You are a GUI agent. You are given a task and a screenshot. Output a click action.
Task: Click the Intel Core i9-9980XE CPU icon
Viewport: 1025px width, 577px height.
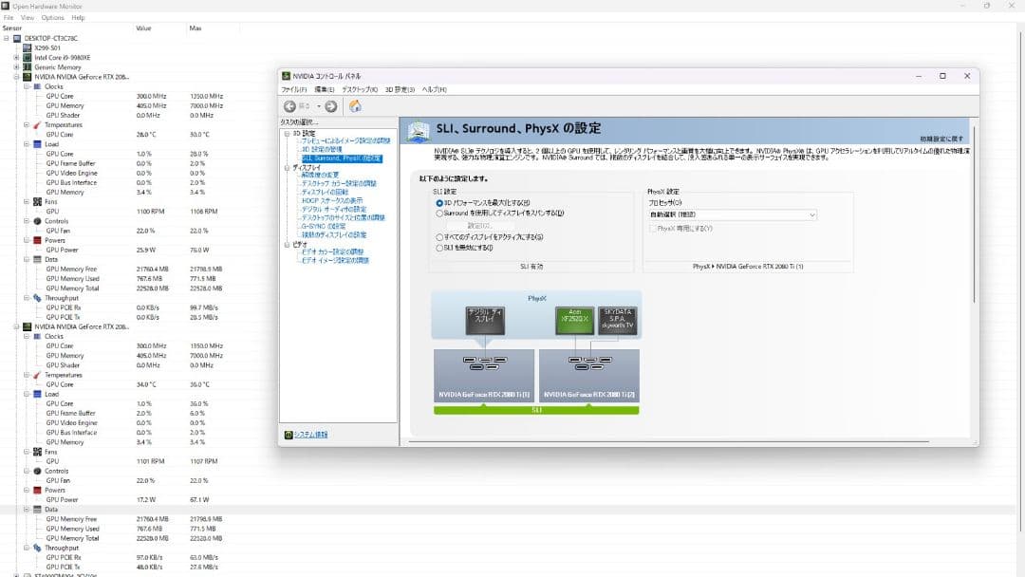coord(27,57)
